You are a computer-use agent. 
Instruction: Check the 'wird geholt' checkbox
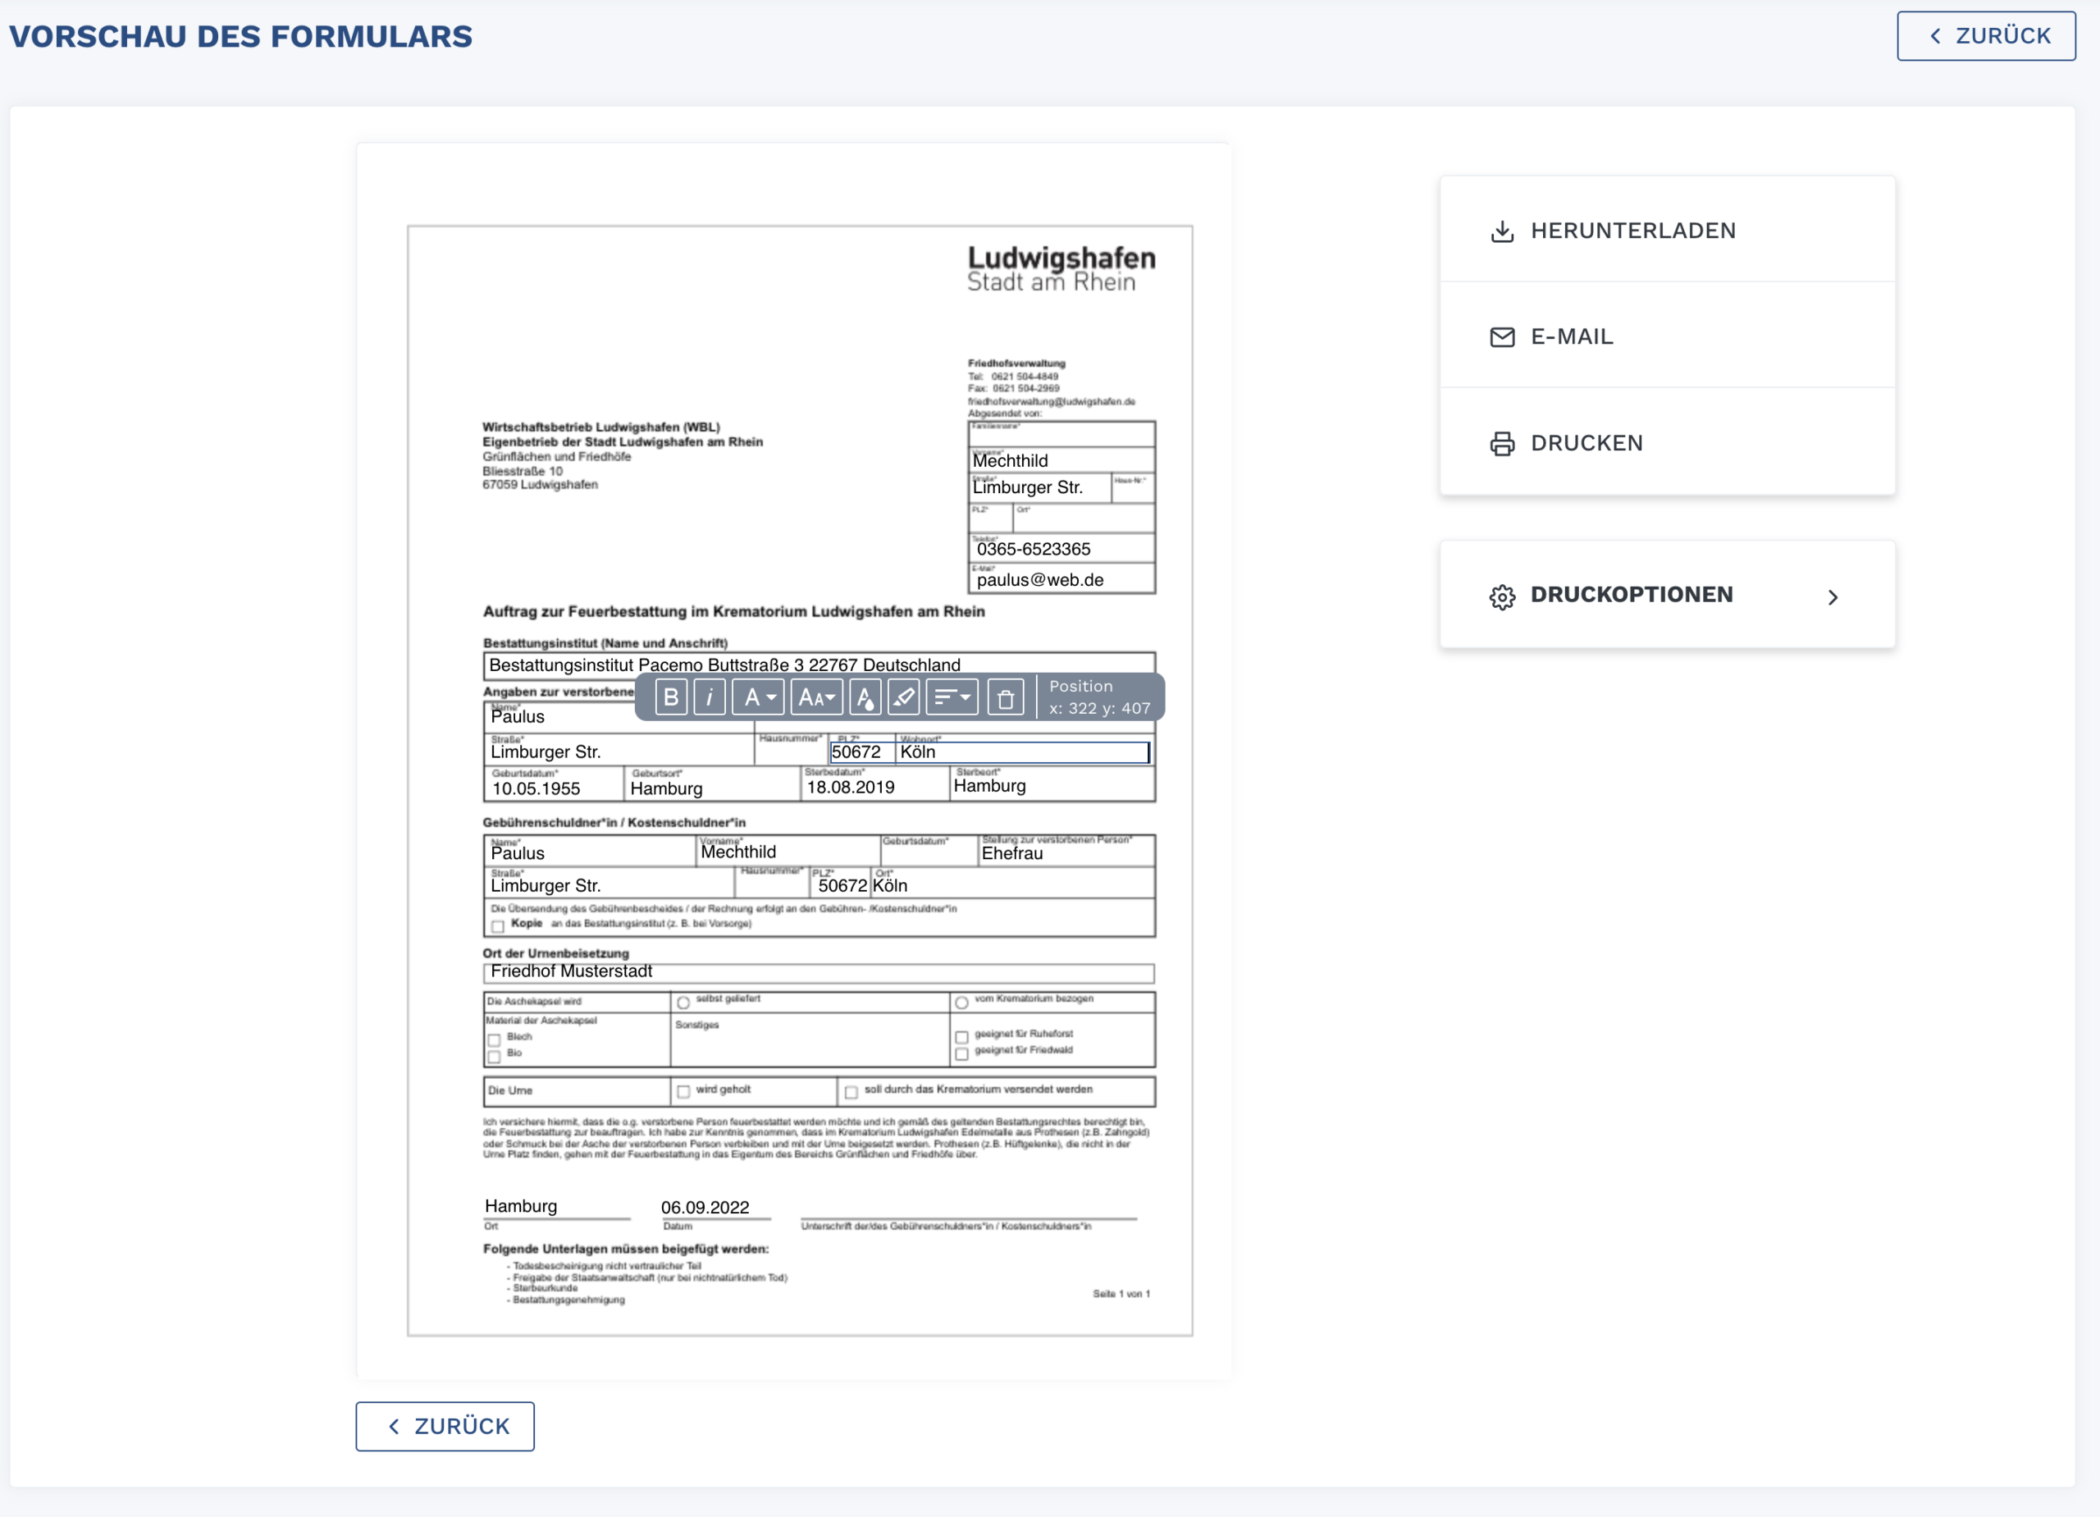click(x=683, y=1092)
